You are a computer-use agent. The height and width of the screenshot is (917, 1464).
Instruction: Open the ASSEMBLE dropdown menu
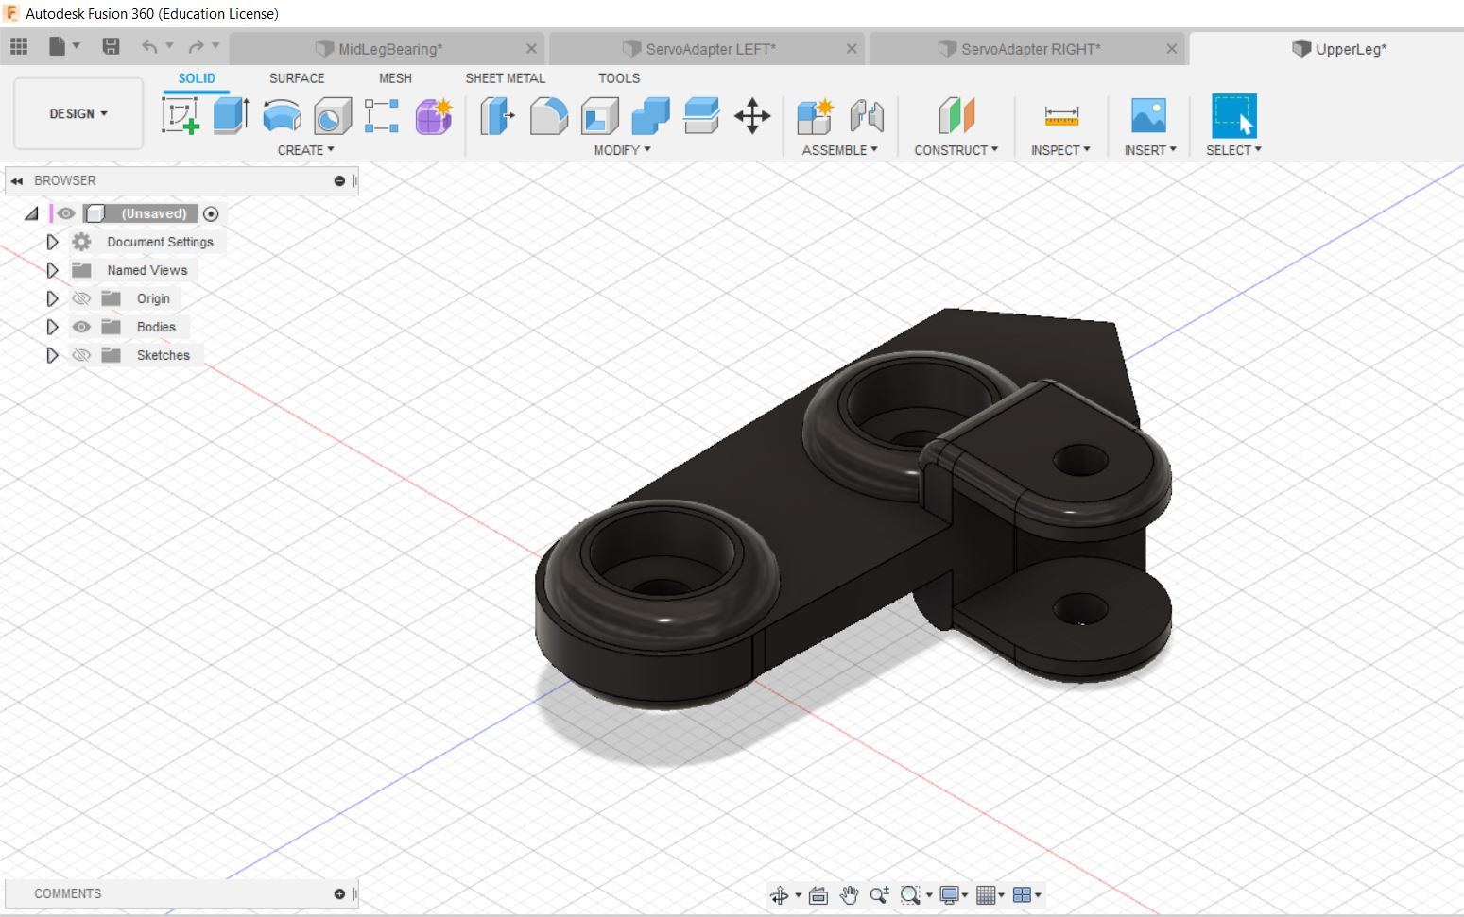(x=839, y=150)
